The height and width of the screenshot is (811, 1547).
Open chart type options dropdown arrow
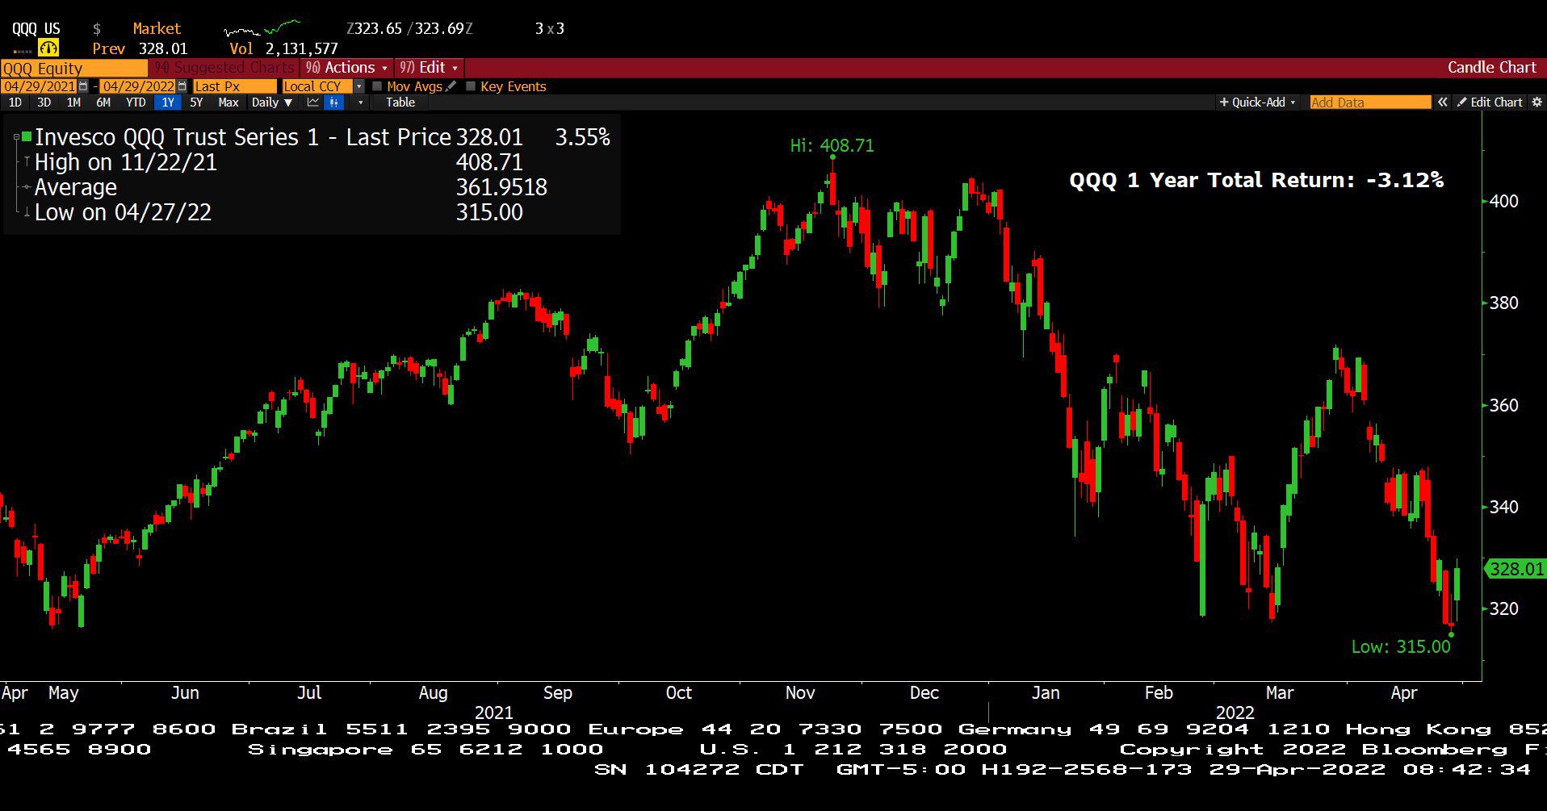coord(360,102)
